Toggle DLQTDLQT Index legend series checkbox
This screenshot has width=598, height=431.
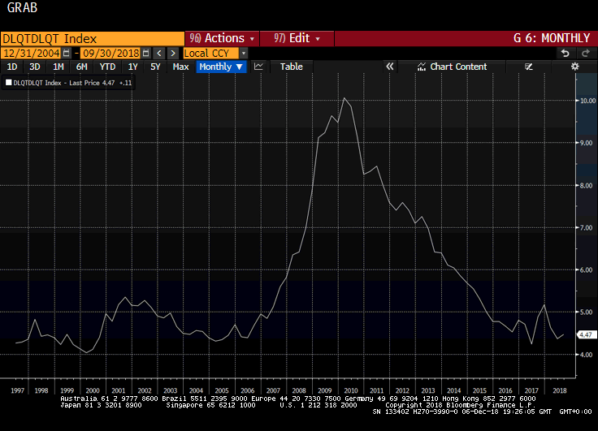pyautogui.click(x=8, y=82)
